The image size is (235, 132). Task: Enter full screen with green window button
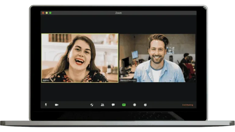pyautogui.click(x=50, y=13)
